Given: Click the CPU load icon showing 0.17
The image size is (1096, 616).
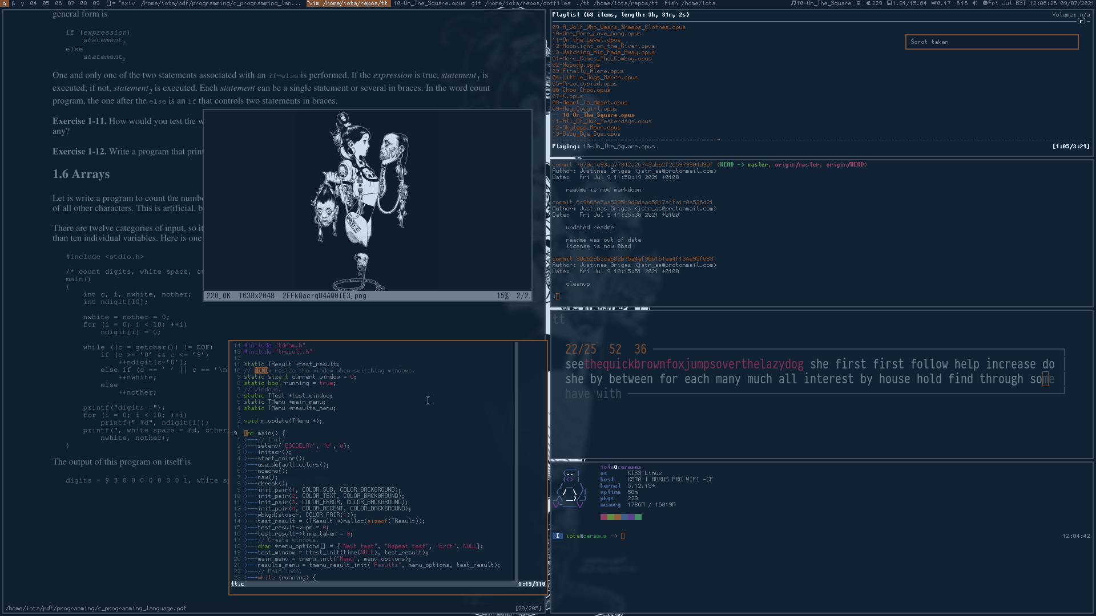Looking at the screenshot, I should coord(934,3).
